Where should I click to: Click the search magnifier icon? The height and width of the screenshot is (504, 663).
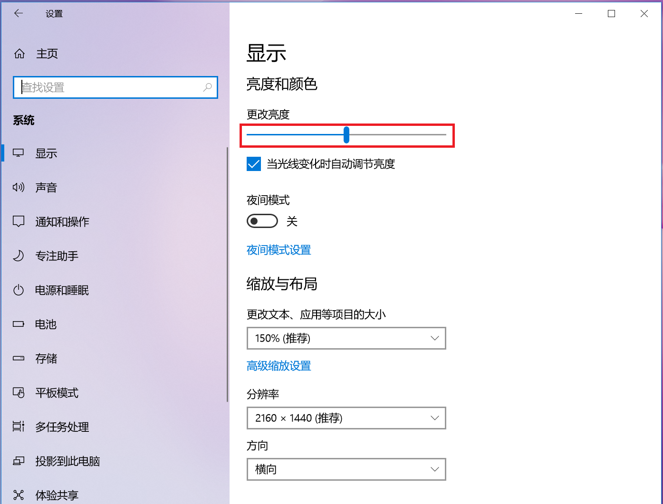click(207, 87)
